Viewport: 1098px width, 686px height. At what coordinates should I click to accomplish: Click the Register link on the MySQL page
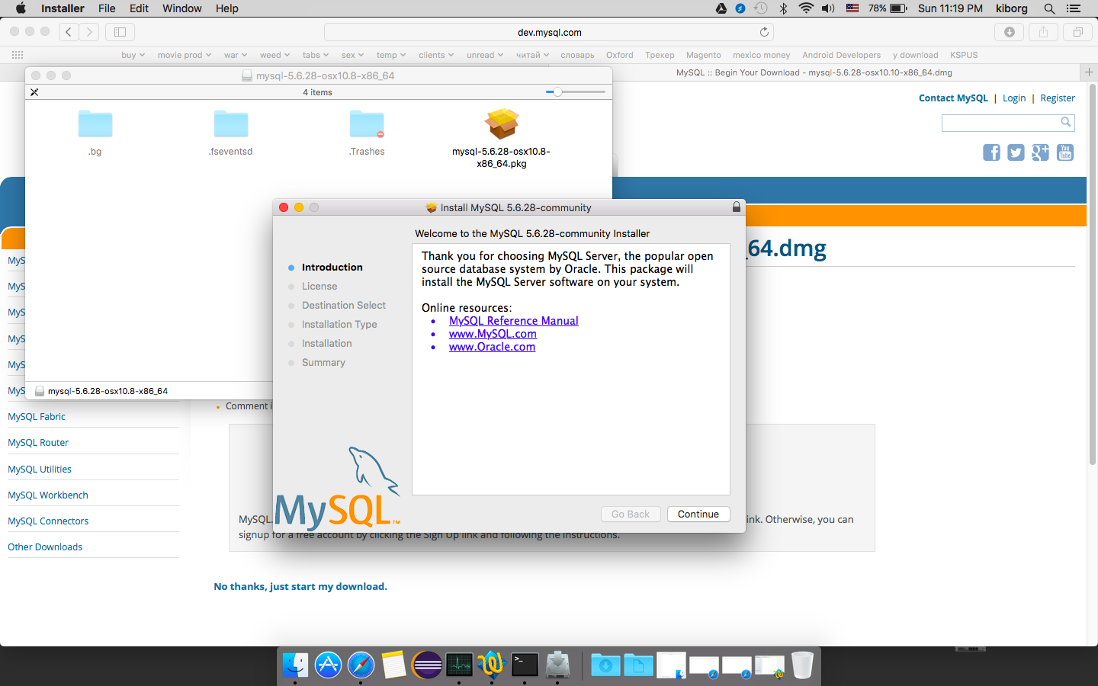1058,98
